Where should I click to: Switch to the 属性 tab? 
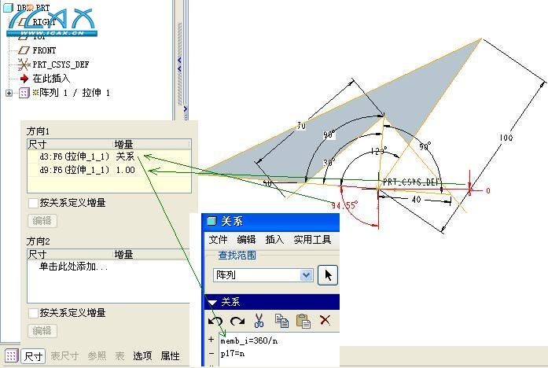click(170, 356)
